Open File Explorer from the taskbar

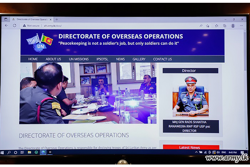(29, 152)
